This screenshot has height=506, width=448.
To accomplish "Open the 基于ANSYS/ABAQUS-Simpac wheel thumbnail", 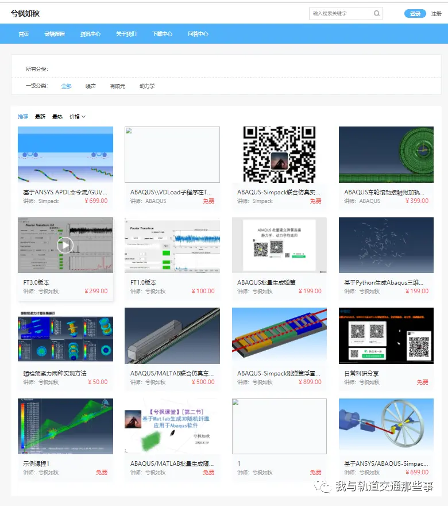I will (x=386, y=426).
